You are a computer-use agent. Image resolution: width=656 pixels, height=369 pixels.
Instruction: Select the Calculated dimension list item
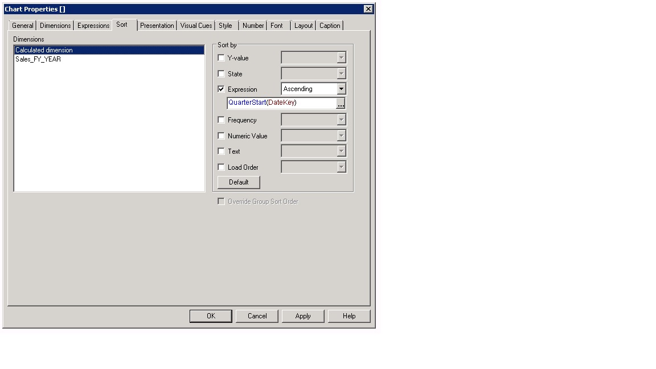point(109,50)
